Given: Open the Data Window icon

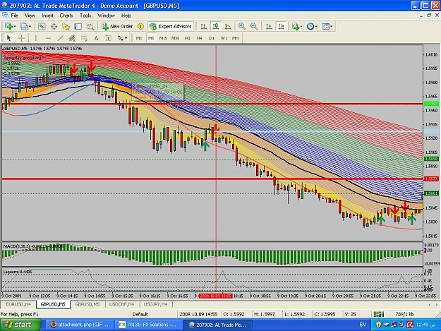Looking at the screenshot, I should pos(54,26).
